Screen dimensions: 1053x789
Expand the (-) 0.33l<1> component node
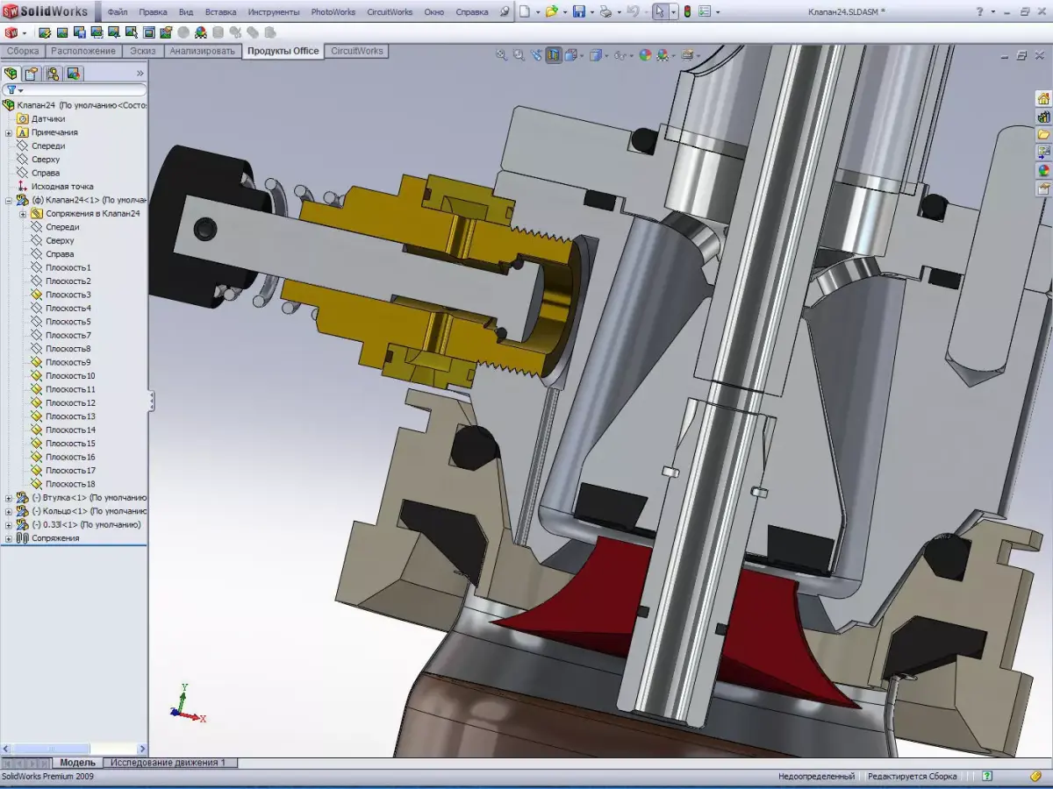point(9,524)
